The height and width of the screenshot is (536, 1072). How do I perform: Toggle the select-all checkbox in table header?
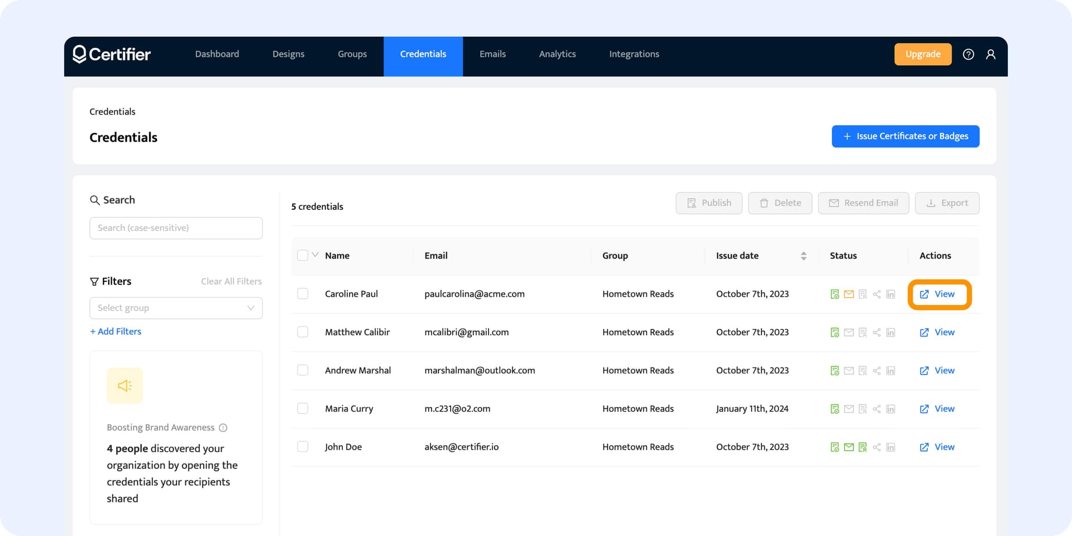[x=303, y=255]
